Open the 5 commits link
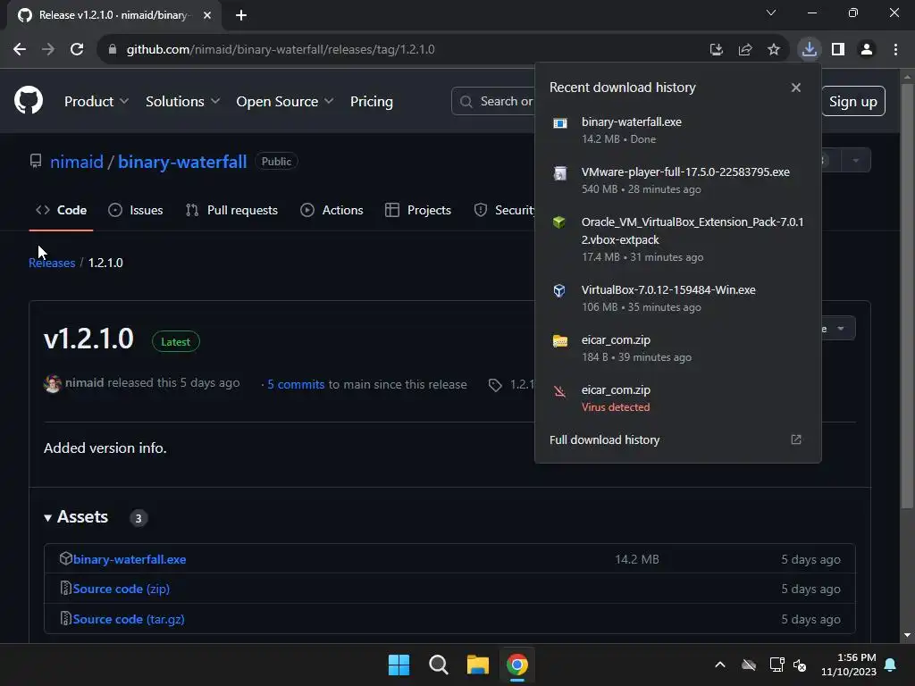Screen dimensions: 915x686 coord(296,384)
